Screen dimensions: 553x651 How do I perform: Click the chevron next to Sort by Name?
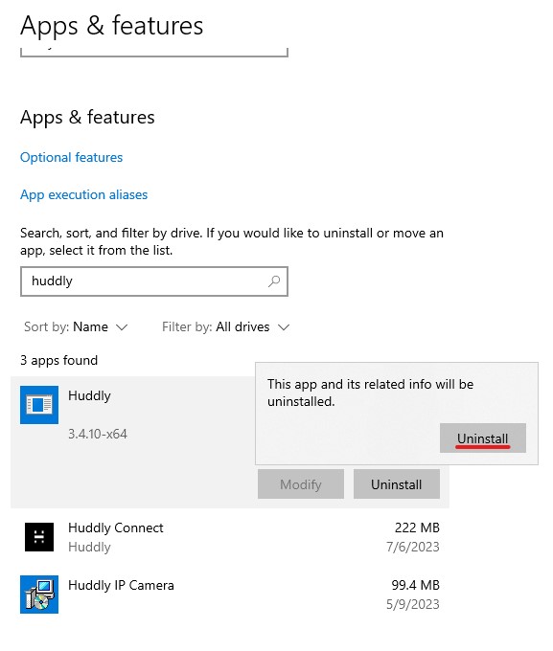point(122,327)
